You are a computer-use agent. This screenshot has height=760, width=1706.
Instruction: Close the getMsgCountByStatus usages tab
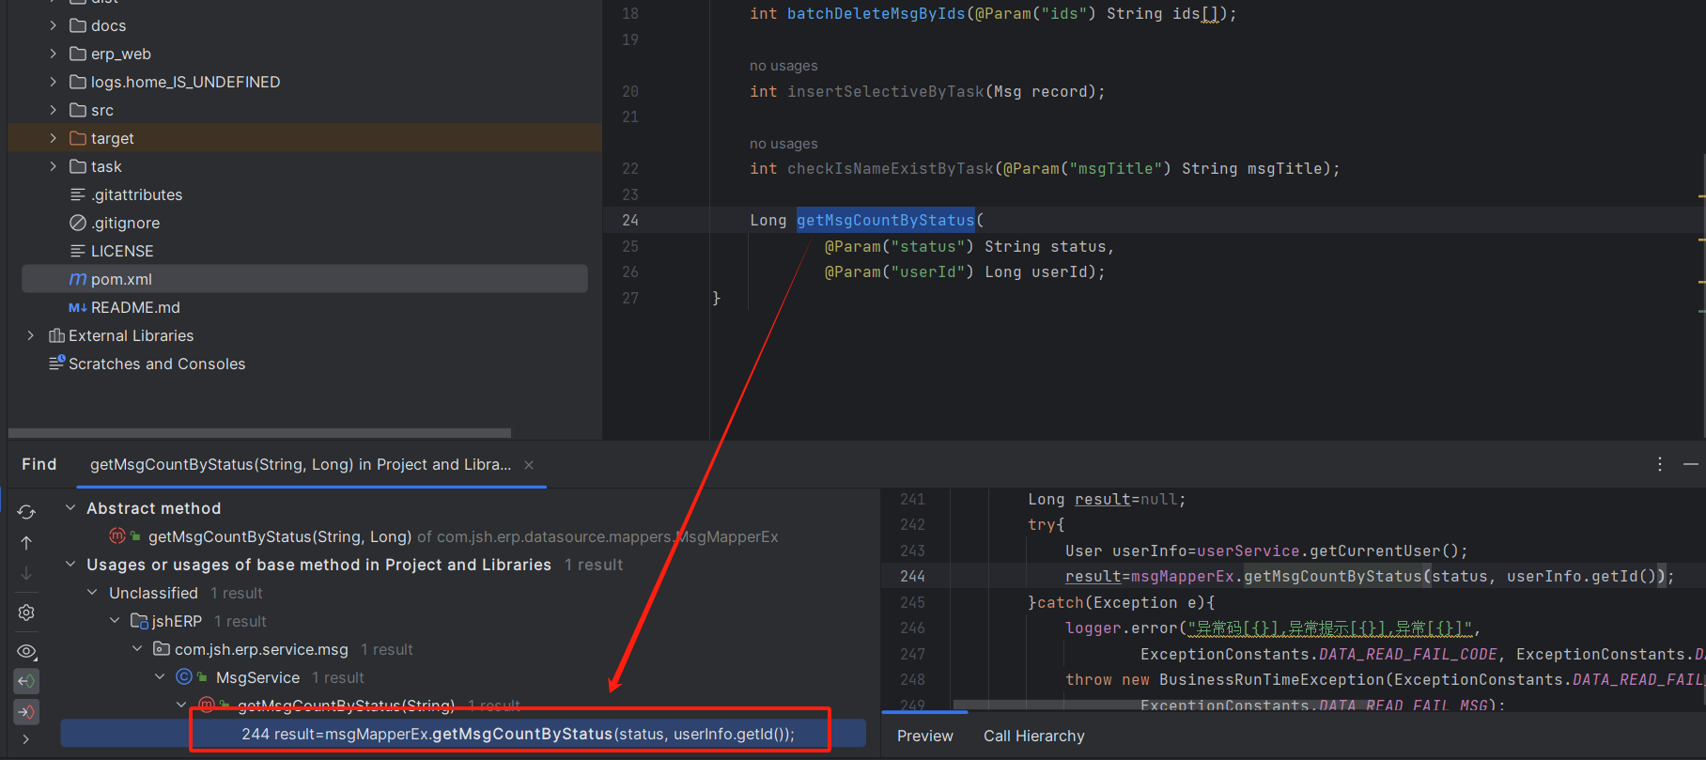[529, 465]
